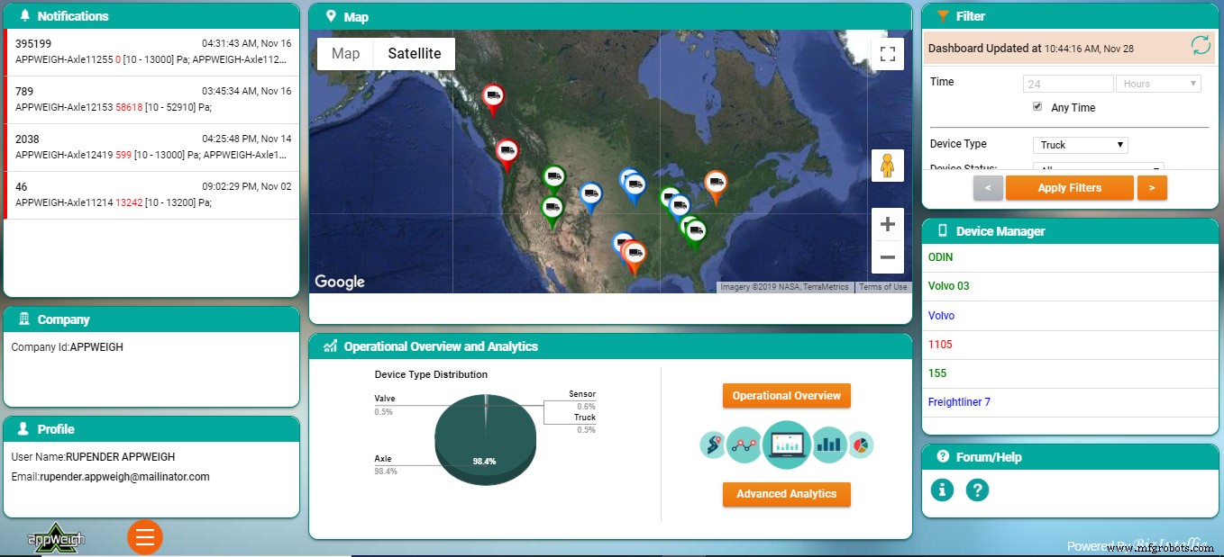Open the pie chart analytics icon
This screenshot has height=557, width=1224.
862,445
